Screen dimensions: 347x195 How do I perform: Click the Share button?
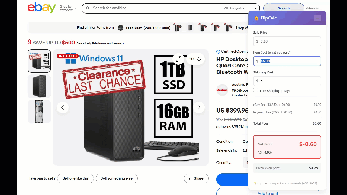coord(196,178)
